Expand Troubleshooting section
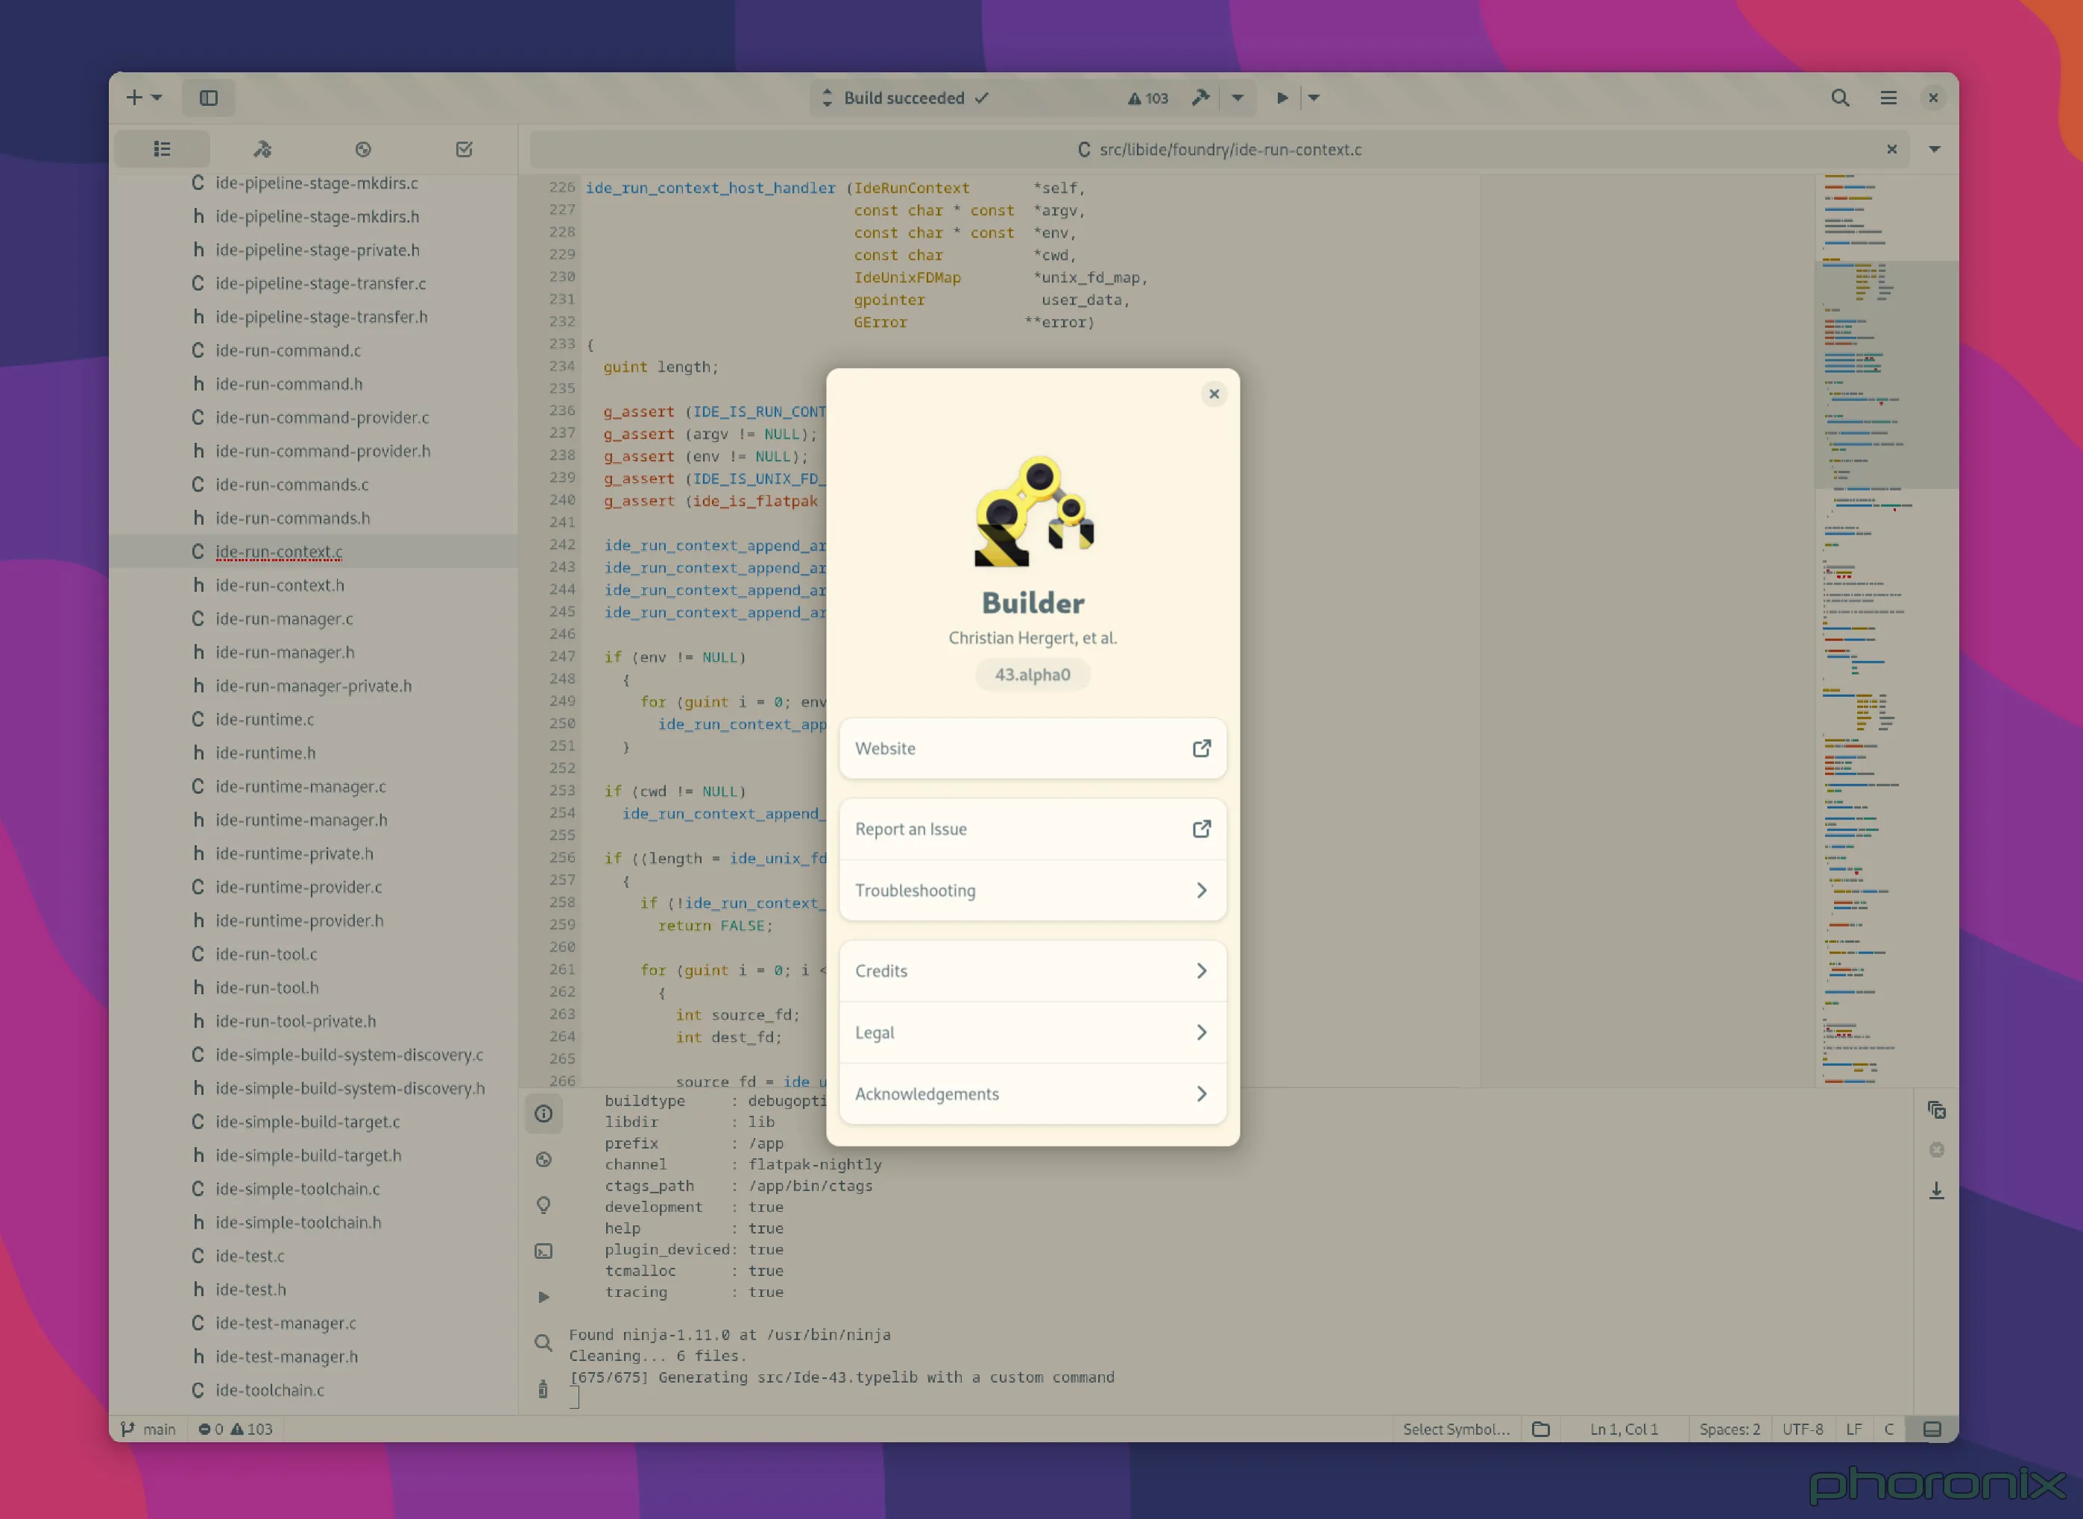 point(1032,890)
